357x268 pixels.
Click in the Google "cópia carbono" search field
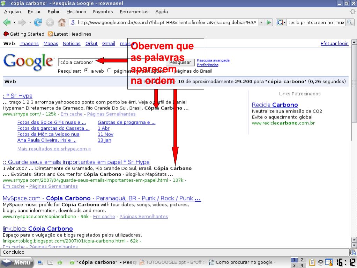coord(111,62)
